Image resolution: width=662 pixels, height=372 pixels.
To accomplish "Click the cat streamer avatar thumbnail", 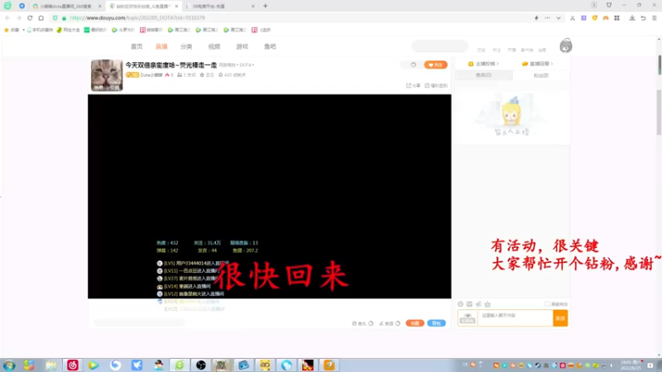I will 107,75.
